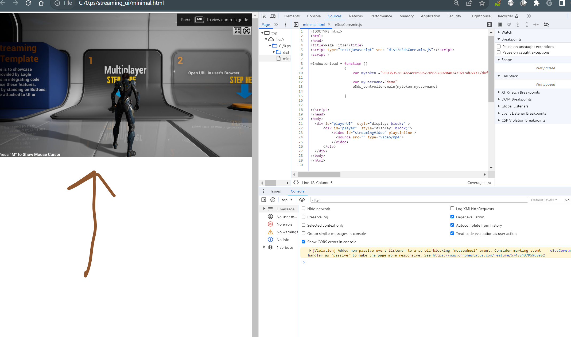Click the source editor horizontal scrollbar

(319, 174)
